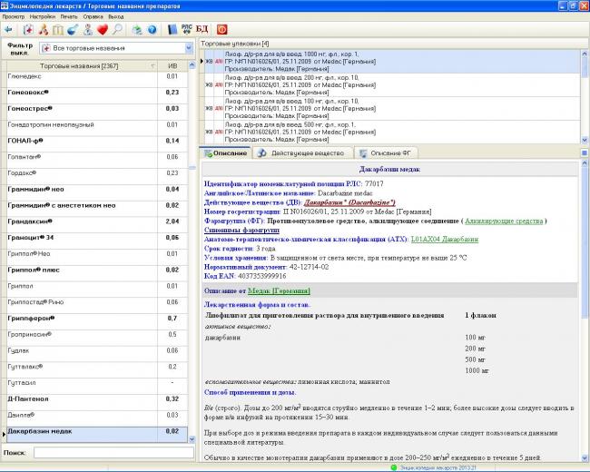Switch to the Описание tab
The width and height of the screenshot is (590, 472).
[225, 153]
